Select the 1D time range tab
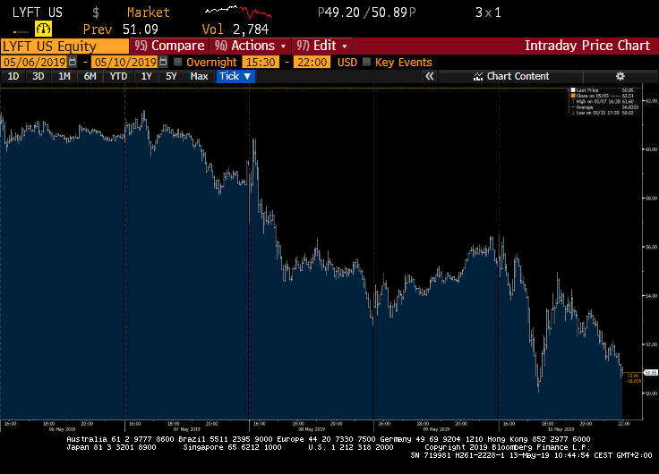 pos(13,76)
